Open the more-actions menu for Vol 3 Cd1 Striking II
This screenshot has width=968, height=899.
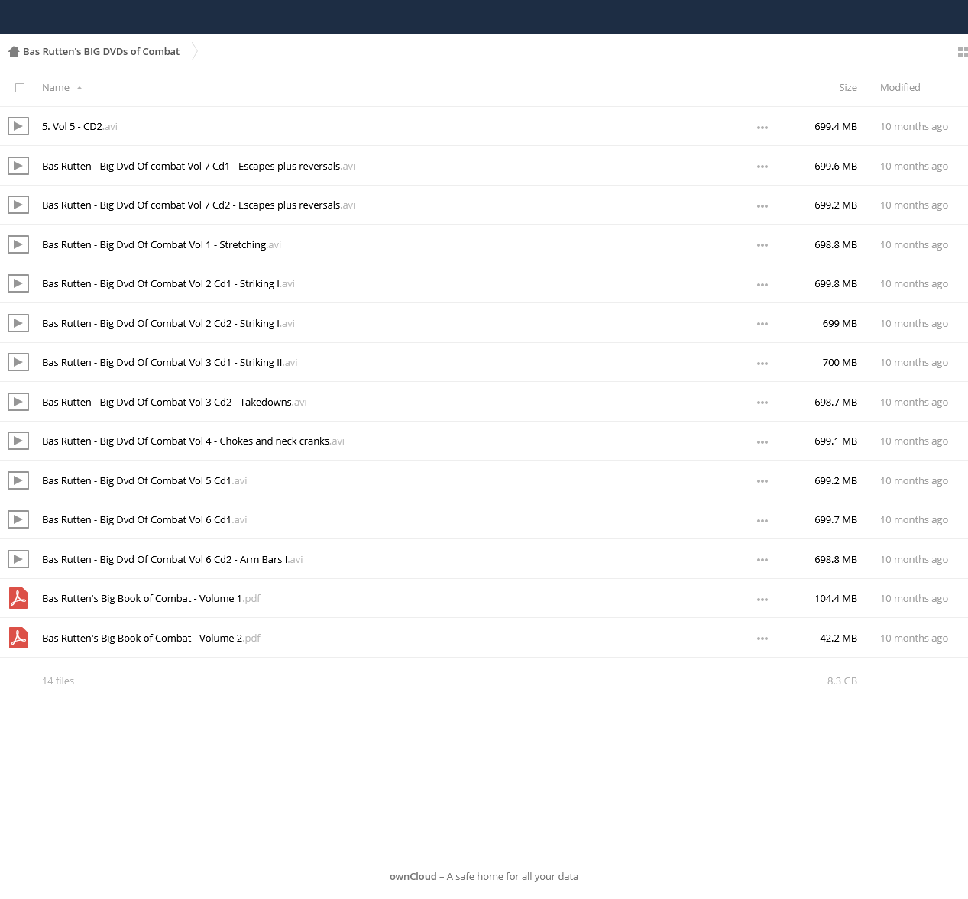(762, 364)
